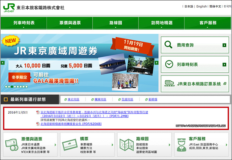232x160 pixels.
Task: Select the sixth banner slide indicator
Action: coord(21,87)
